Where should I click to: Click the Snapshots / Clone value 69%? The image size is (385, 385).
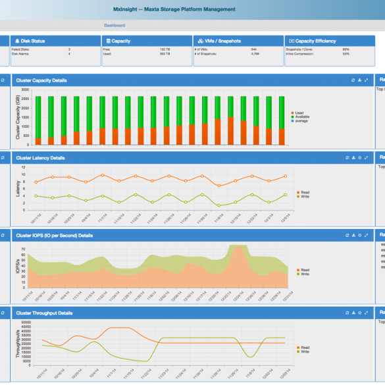tap(346, 49)
